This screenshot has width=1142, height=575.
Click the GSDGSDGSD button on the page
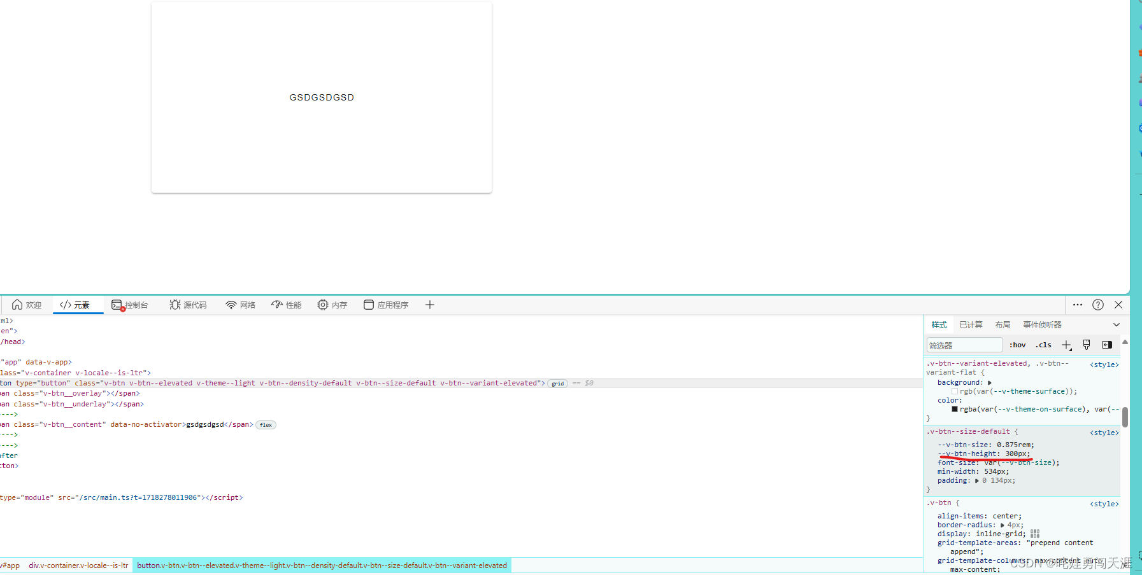tap(322, 97)
